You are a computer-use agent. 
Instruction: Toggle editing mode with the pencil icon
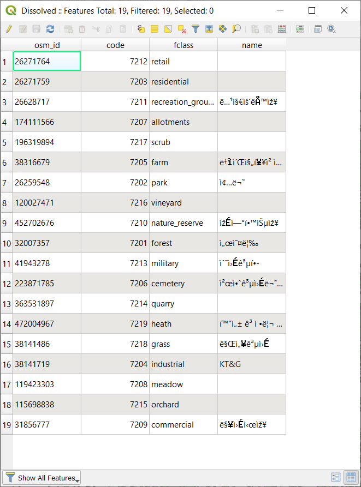(9, 29)
